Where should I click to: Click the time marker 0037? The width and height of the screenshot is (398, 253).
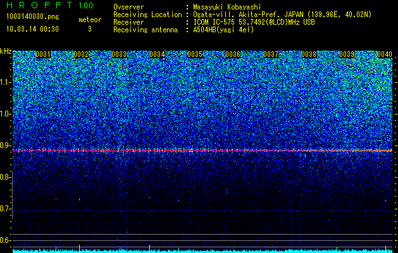click(x=271, y=54)
